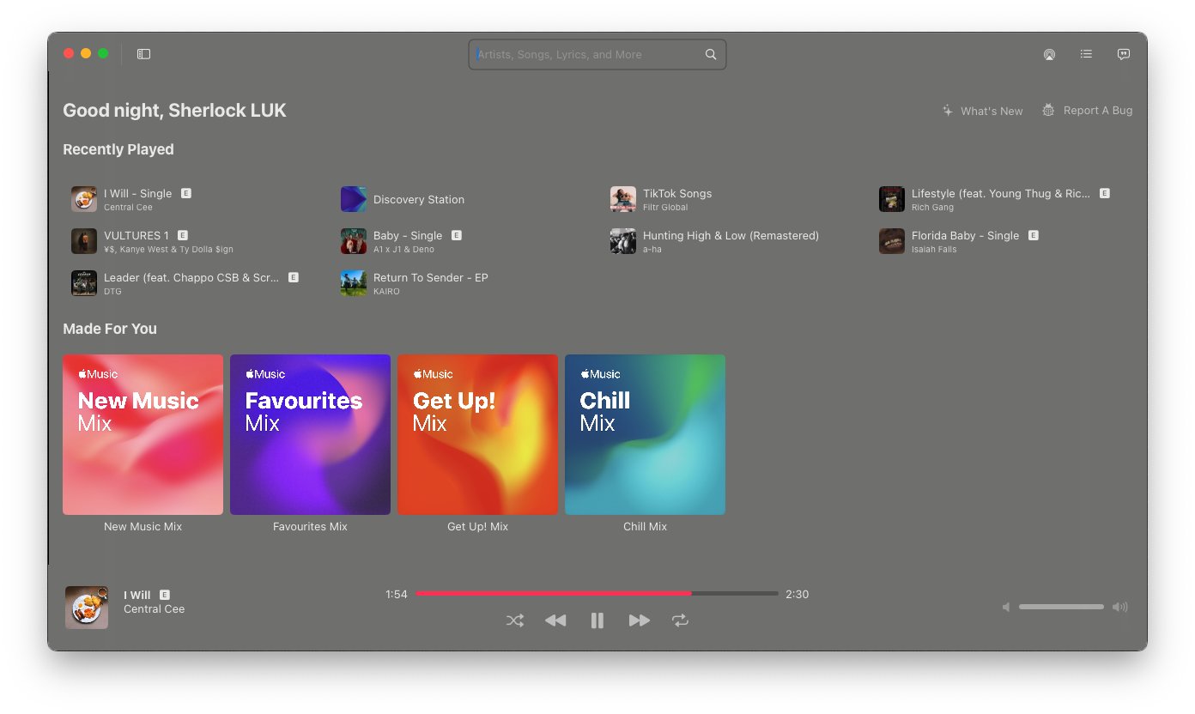The width and height of the screenshot is (1195, 714).
Task: Open VULTURES 1 album artwork
Action: point(84,241)
